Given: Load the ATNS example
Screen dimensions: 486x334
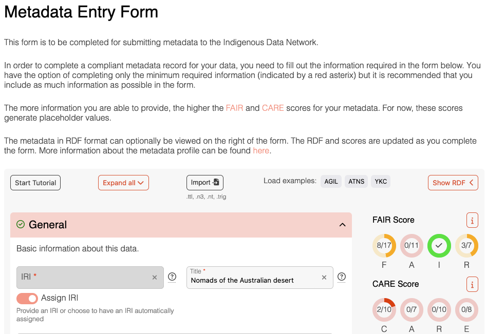Looking at the screenshot, I should pyautogui.click(x=356, y=182).
